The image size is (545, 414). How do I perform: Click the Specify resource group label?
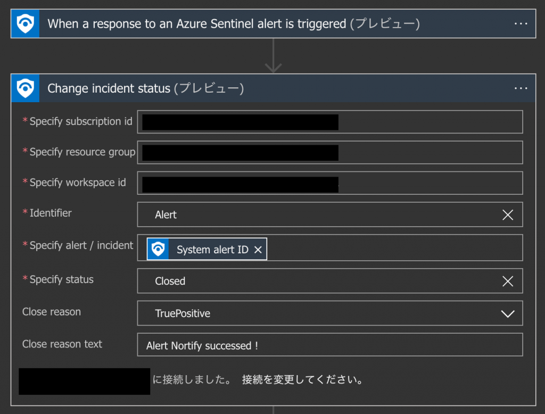click(x=82, y=152)
